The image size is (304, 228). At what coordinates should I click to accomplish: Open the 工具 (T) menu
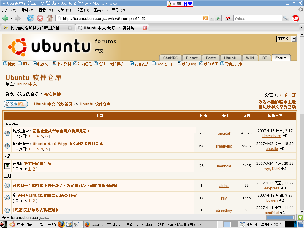coord(100,10)
